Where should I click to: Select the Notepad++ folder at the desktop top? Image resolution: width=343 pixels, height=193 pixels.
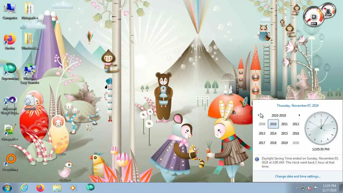[29, 11]
